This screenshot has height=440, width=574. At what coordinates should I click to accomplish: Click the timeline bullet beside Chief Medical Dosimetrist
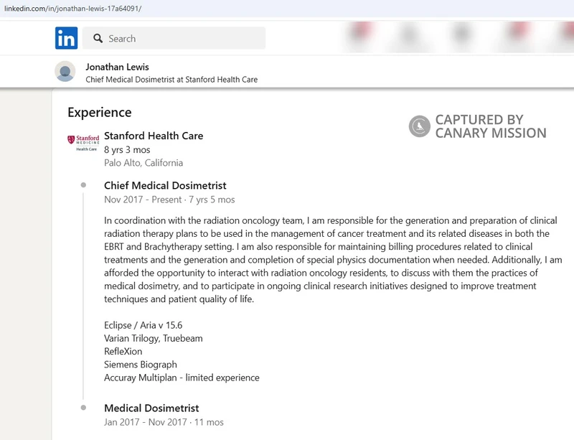coord(83,185)
